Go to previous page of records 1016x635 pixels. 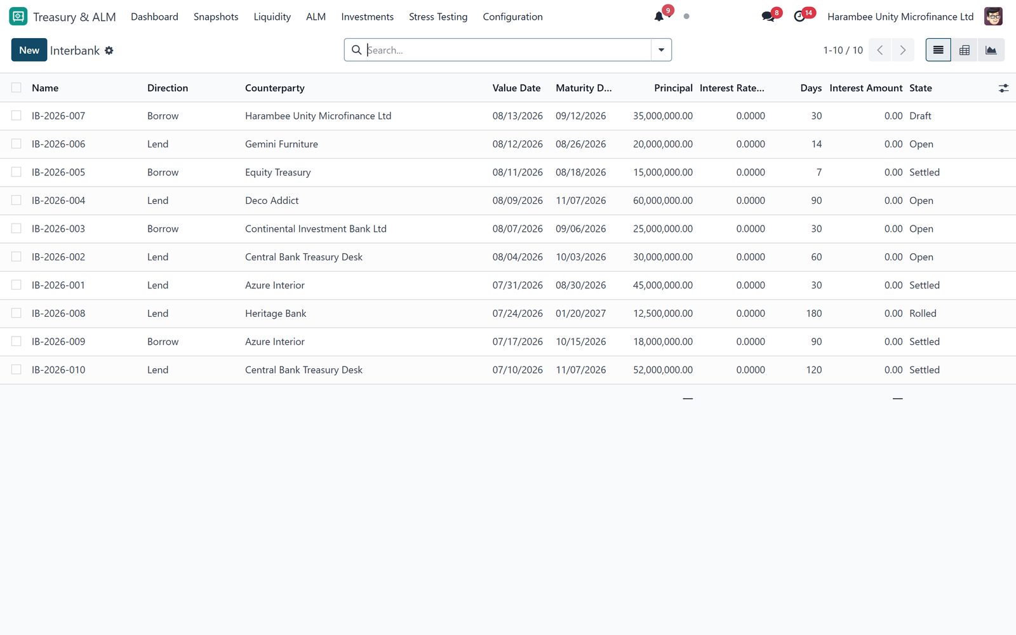tap(880, 50)
